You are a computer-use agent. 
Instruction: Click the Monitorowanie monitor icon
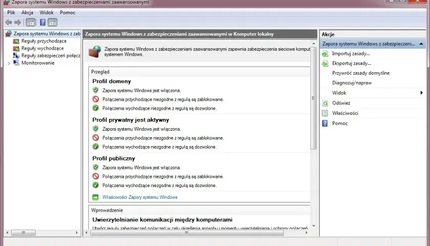pos(16,63)
